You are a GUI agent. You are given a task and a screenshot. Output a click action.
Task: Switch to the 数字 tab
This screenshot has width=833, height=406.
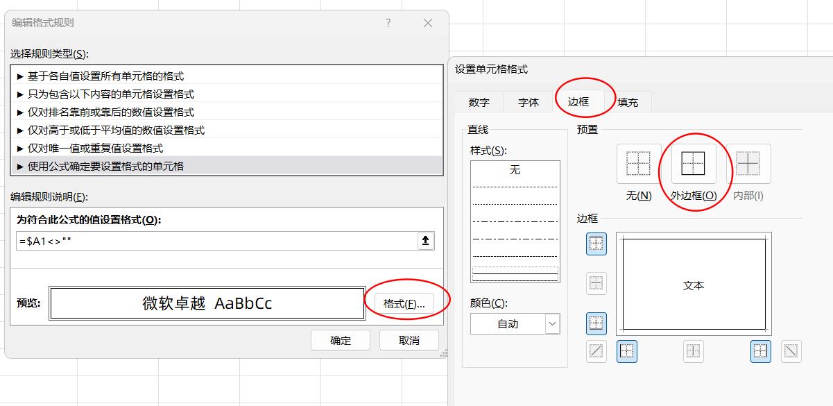(x=479, y=102)
